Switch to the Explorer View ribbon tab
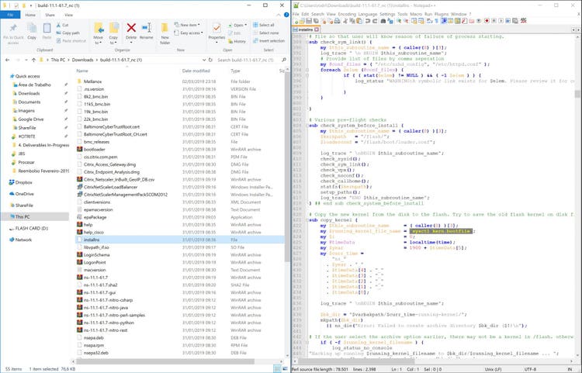The height and width of the screenshot is (373, 582). point(68,15)
